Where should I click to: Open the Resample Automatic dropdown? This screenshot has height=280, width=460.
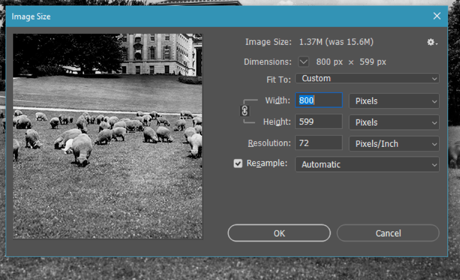(x=367, y=164)
